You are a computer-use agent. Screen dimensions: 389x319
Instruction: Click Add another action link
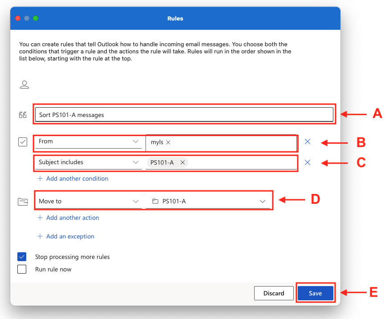(73, 218)
